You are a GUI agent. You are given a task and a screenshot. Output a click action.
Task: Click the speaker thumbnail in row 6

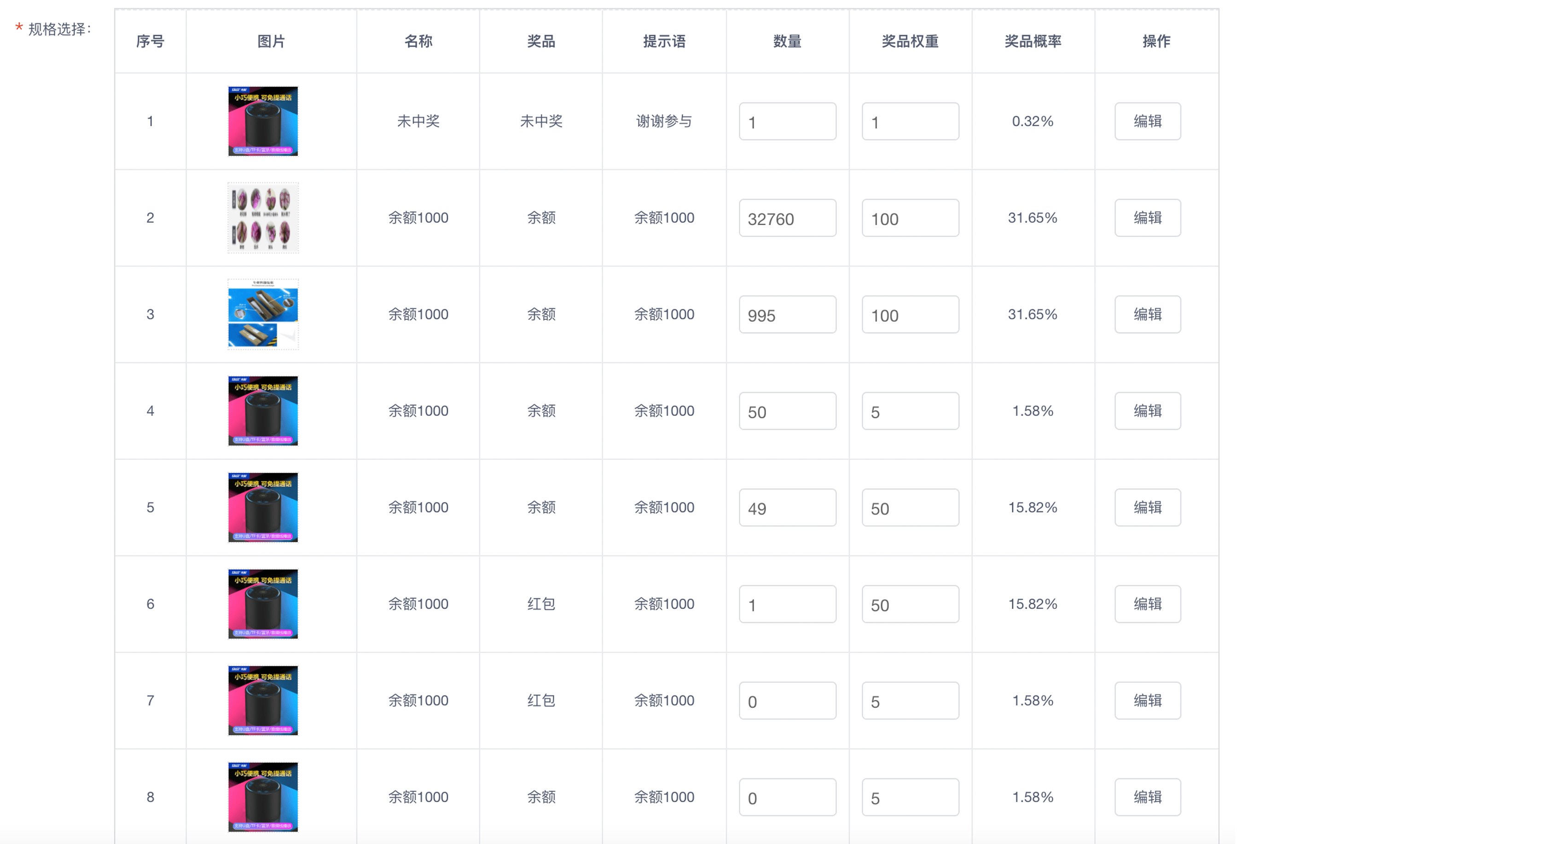[263, 604]
